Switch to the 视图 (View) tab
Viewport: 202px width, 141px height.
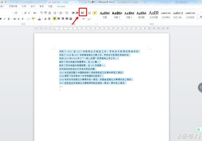pos(50,6)
